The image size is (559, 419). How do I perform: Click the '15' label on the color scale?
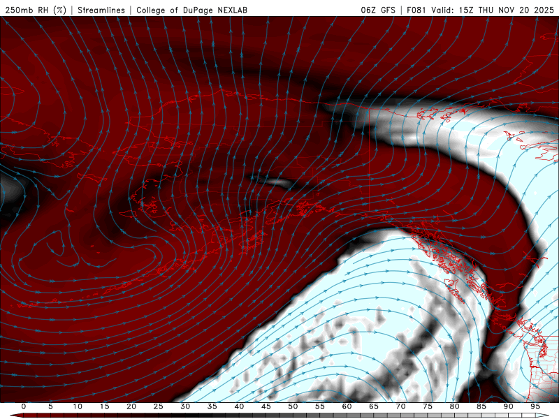tap(104, 406)
